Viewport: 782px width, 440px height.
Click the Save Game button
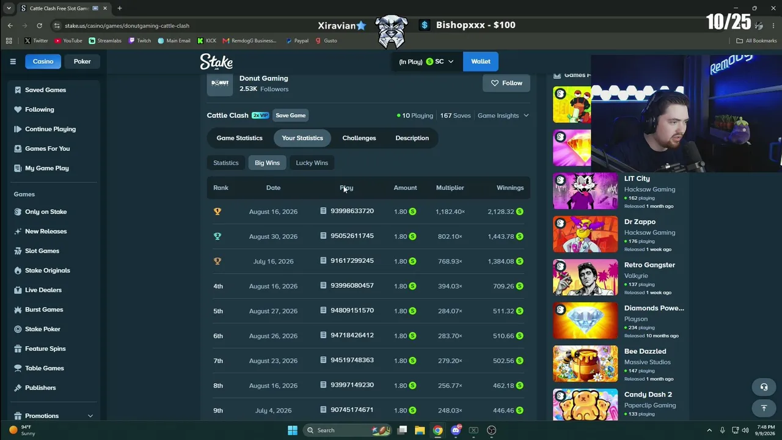[x=291, y=116]
